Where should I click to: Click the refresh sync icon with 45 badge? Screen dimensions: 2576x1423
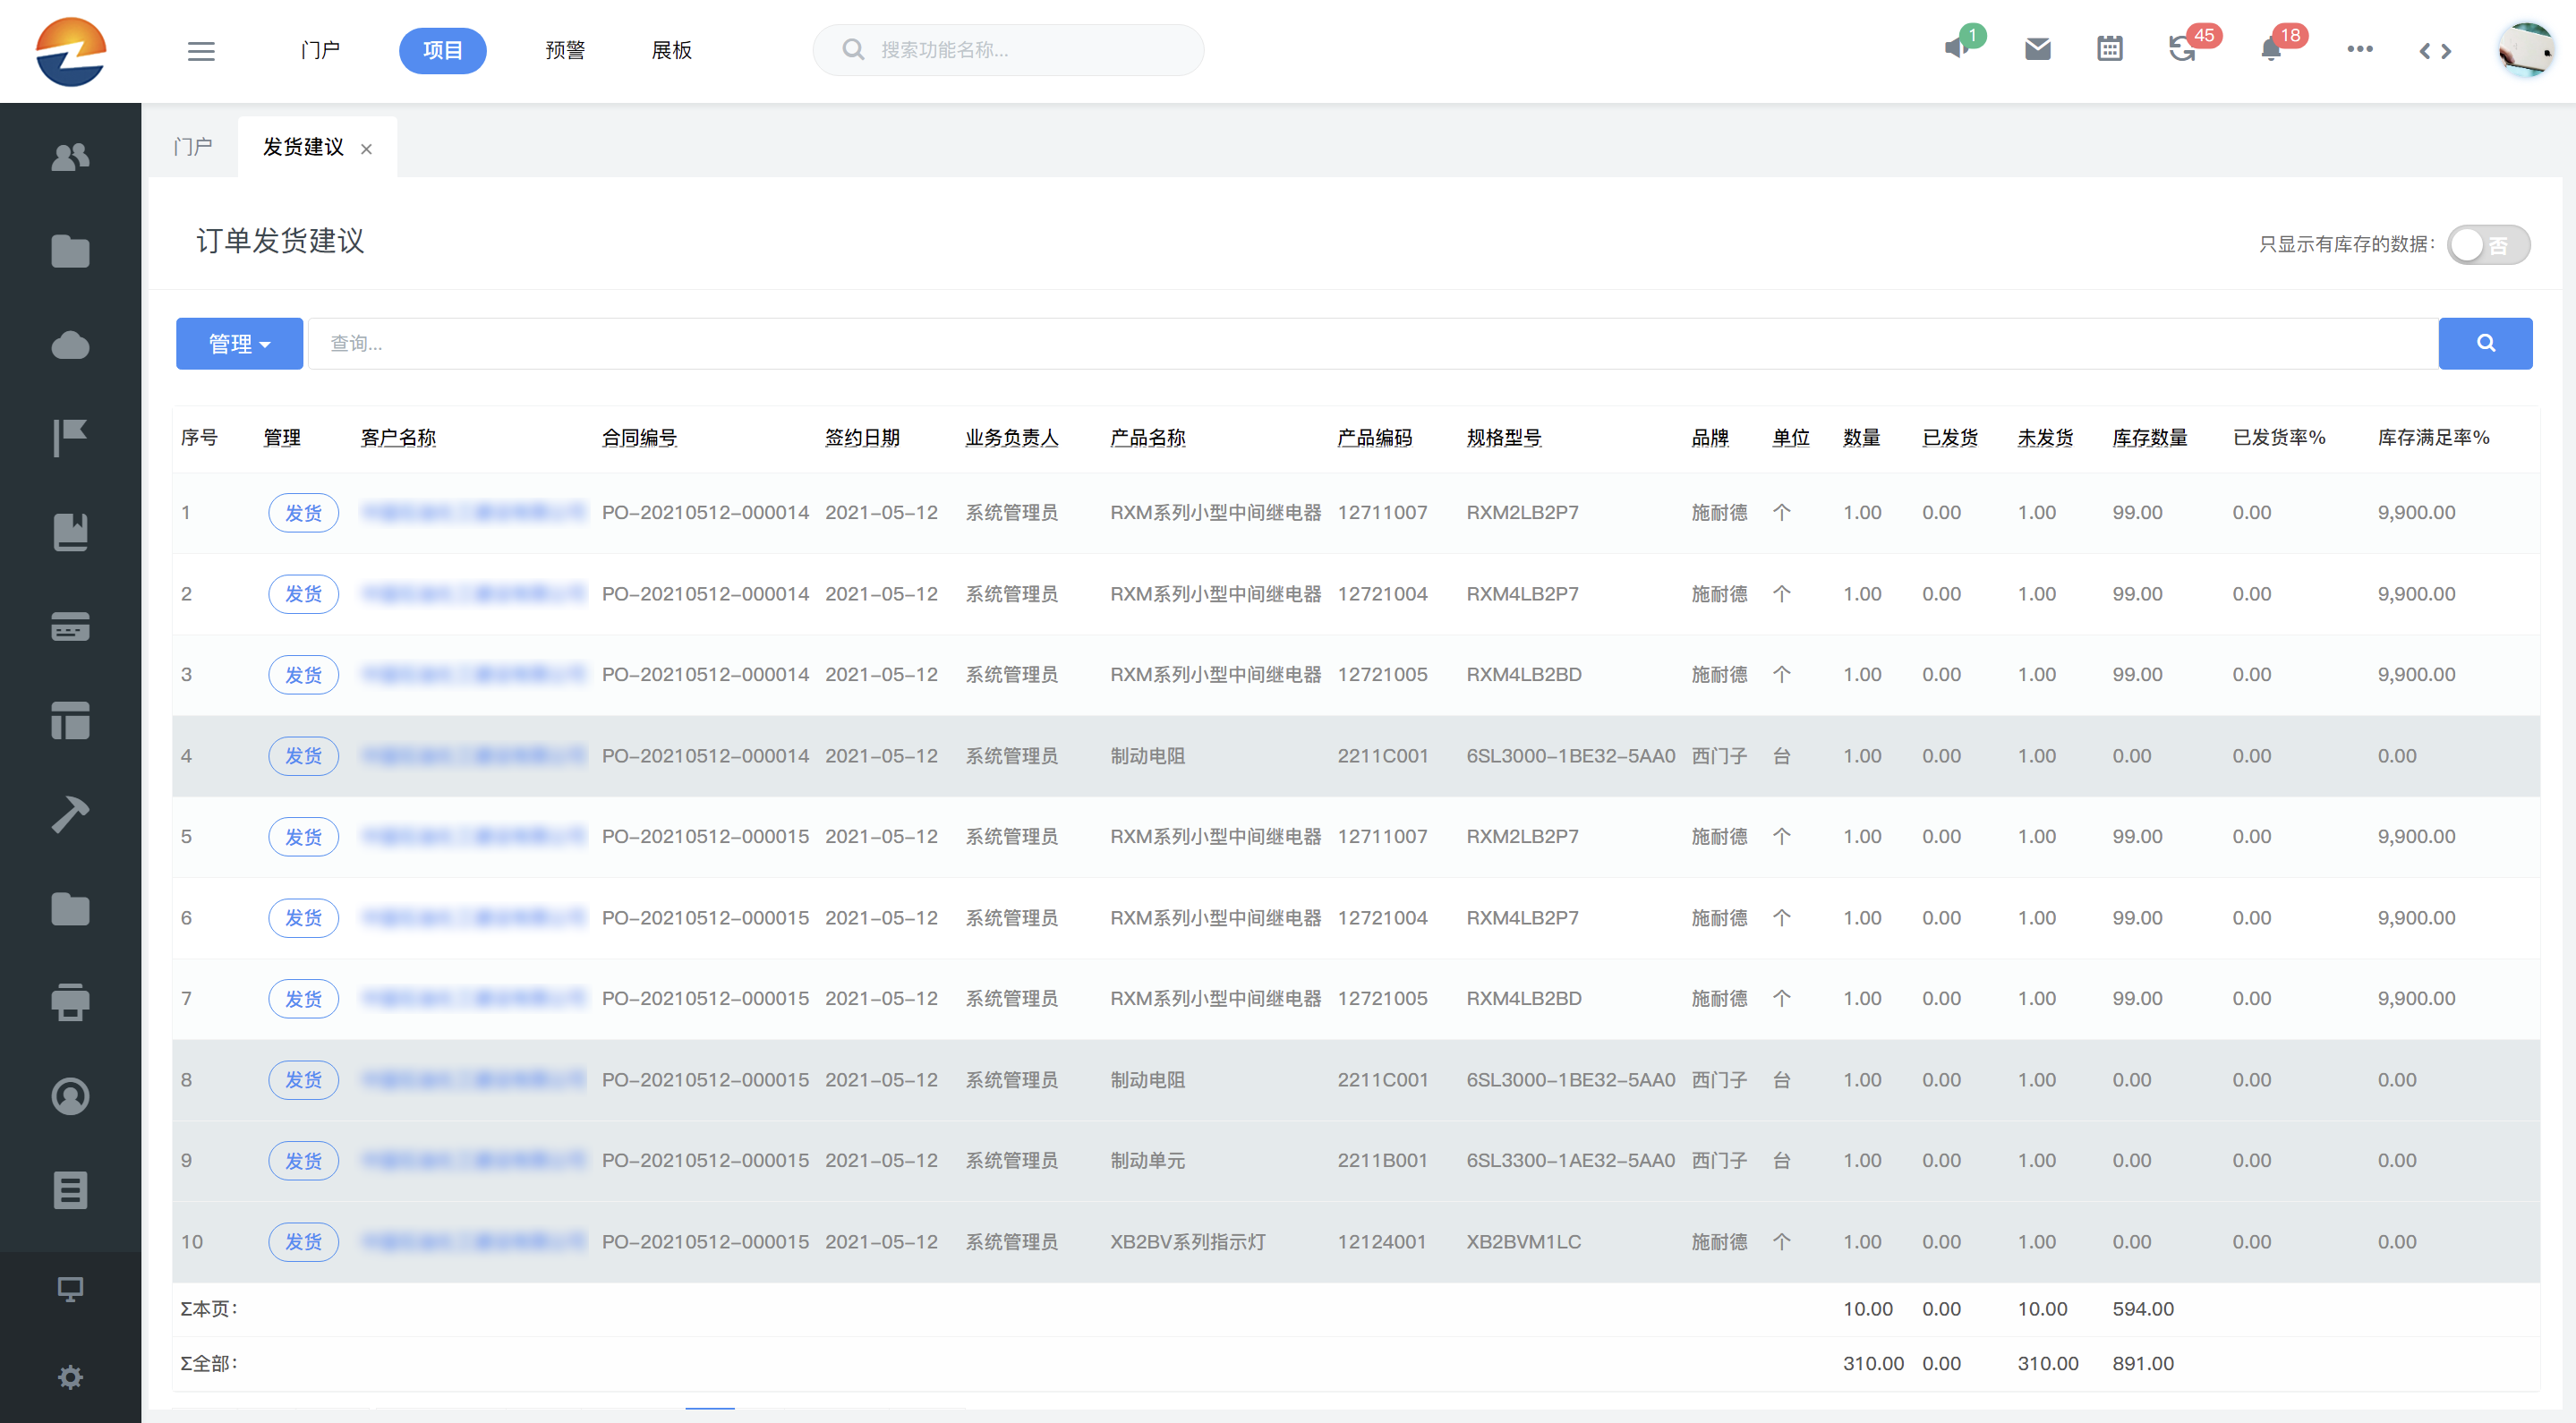tap(2182, 49)
